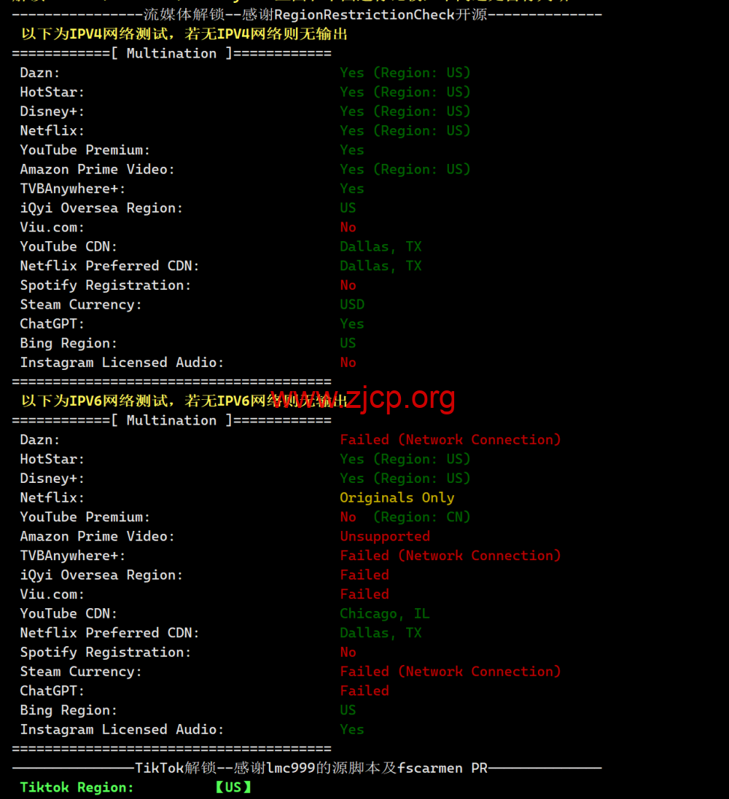The height and width of the screenshot is (799, 729).
Task: Select the yellow IPV4网络测试 notice line
Action: click(184, 34)
